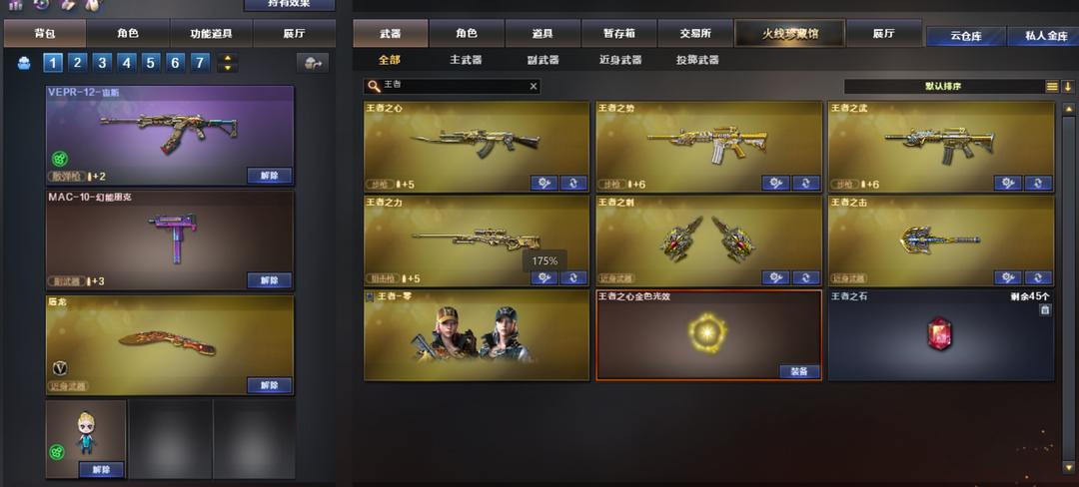Open gear settings on 王者之击 axe
Image resolution: width=1079 pixels, height=487 pixels.
tap(1007, 276)
